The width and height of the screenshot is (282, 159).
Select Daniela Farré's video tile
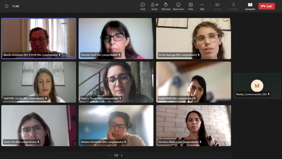(116, 39)
